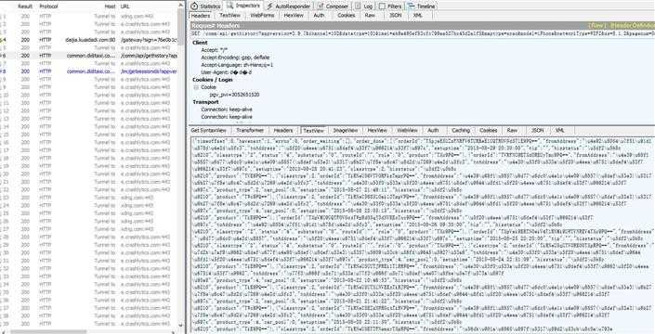Click session list horizontal scrollbar
Viewport: 655px width, 334px height.
(49, 331)
